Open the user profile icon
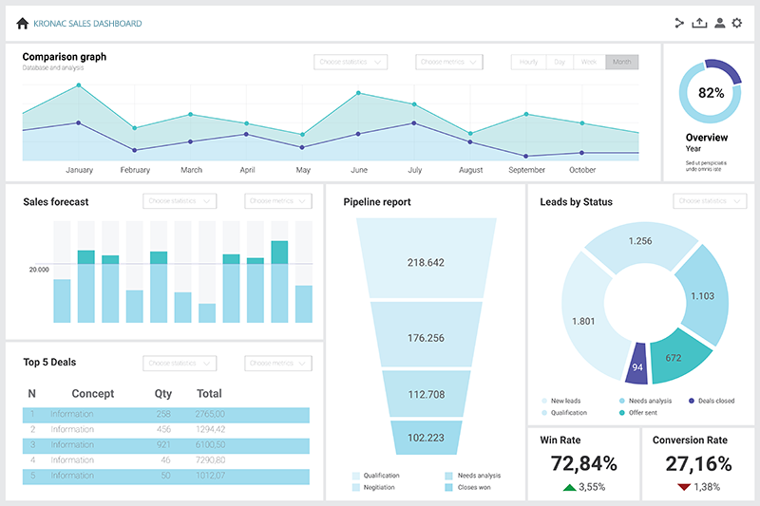 pyautogui.click(x=719, y=24)
